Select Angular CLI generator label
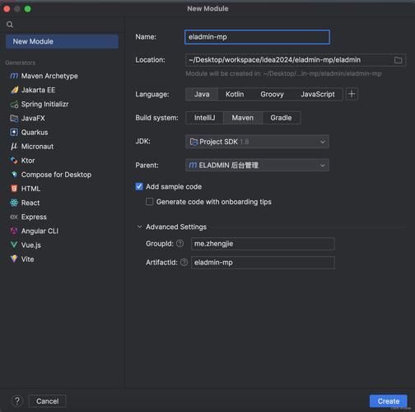 pos(40,231)
